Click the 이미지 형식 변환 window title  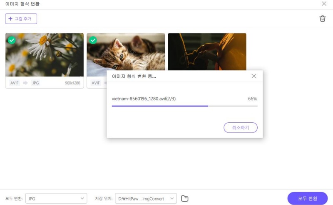(22, 4)
